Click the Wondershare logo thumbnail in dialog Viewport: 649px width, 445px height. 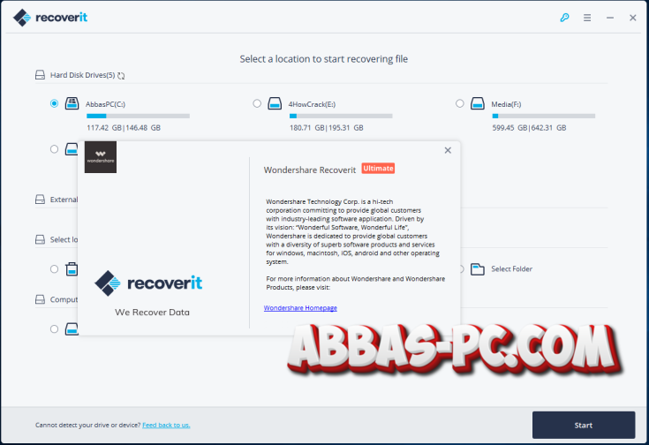point(101,157)
